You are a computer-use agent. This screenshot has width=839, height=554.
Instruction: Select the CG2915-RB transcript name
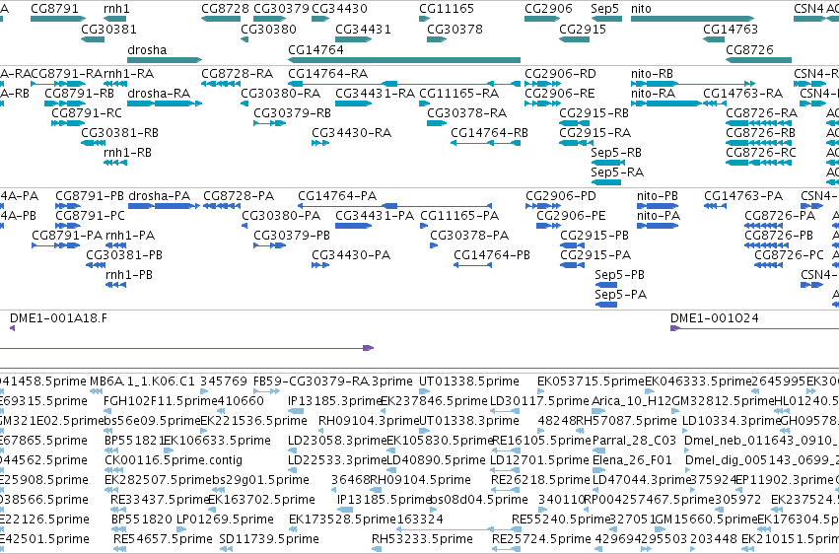[x=594, y=112]
